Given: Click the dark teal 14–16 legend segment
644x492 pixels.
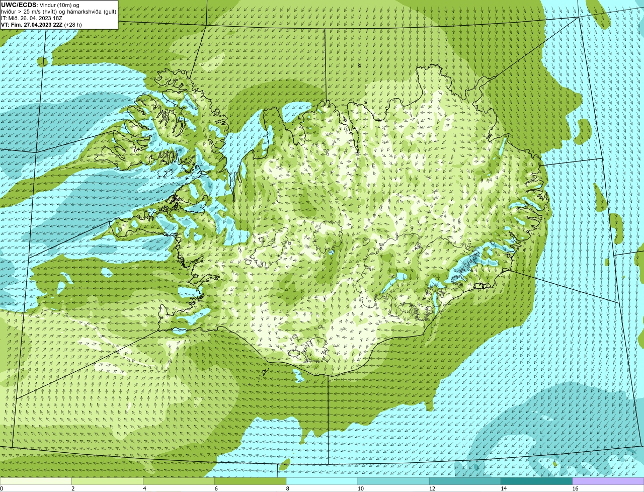Looking at the screenshot, I should coord(537,481).
